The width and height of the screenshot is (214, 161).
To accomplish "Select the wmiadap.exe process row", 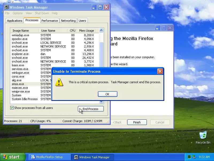I will coord(55,35).
